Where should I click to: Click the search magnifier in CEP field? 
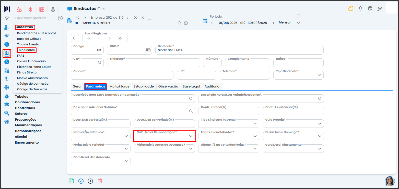[x=100, y=62]
